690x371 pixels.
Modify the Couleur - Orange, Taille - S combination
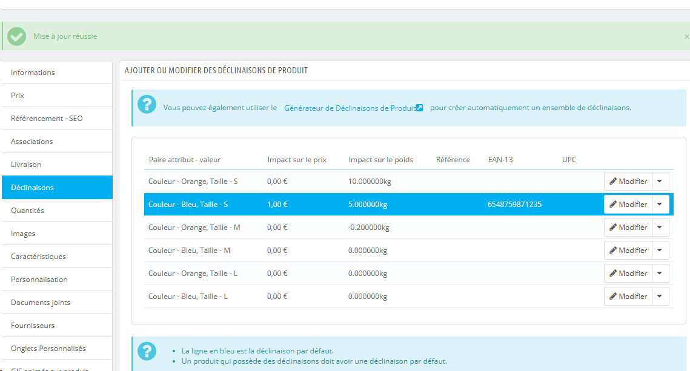(628, 181)
